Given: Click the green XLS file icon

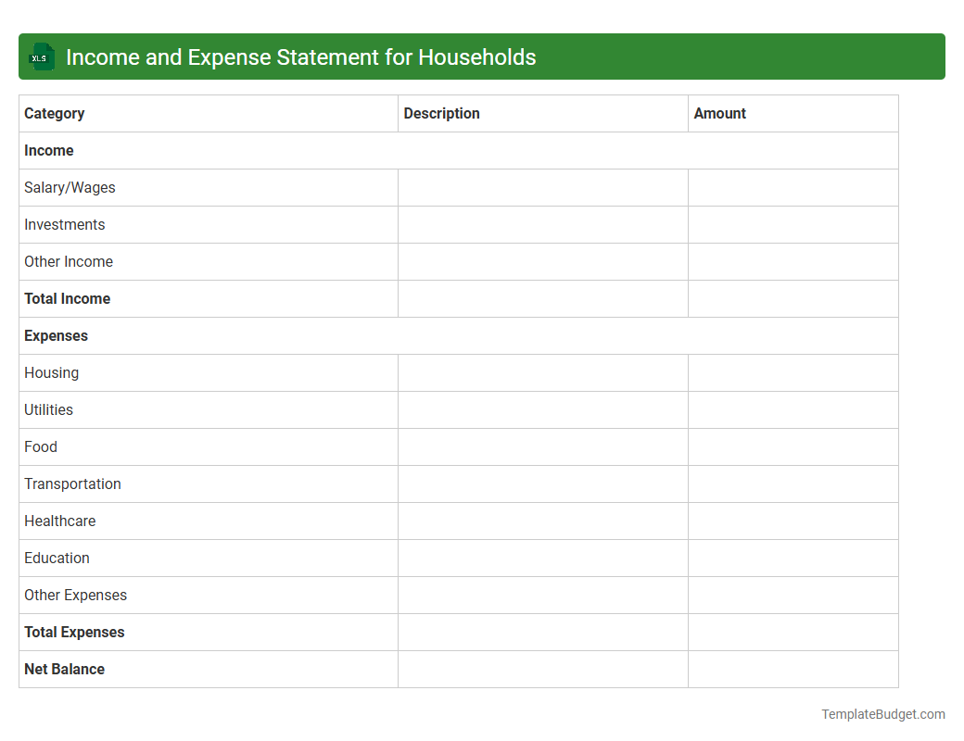Looking at the screenshot, I should coord(41,57).
